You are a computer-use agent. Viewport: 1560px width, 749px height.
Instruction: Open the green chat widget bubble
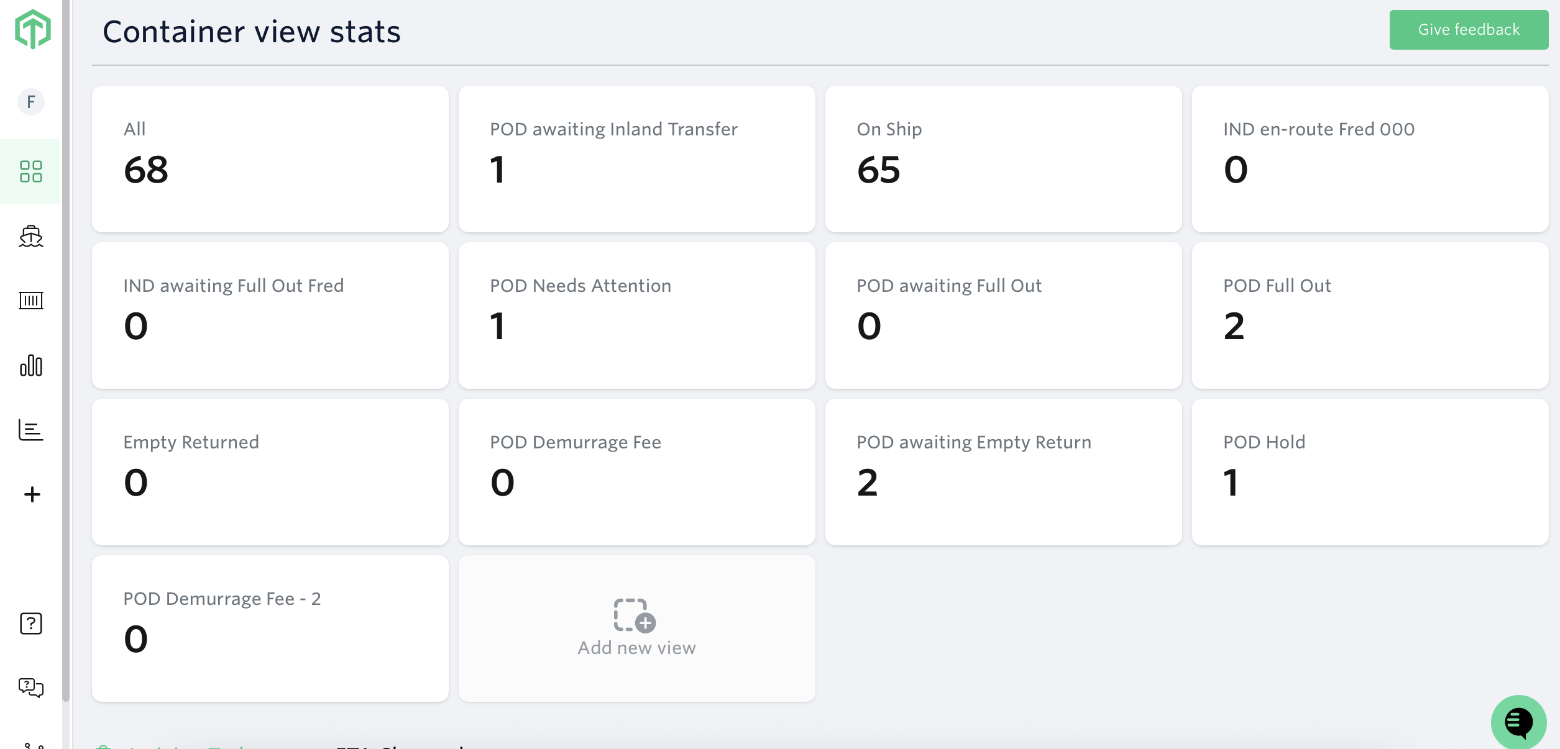tap(1518, 722)
